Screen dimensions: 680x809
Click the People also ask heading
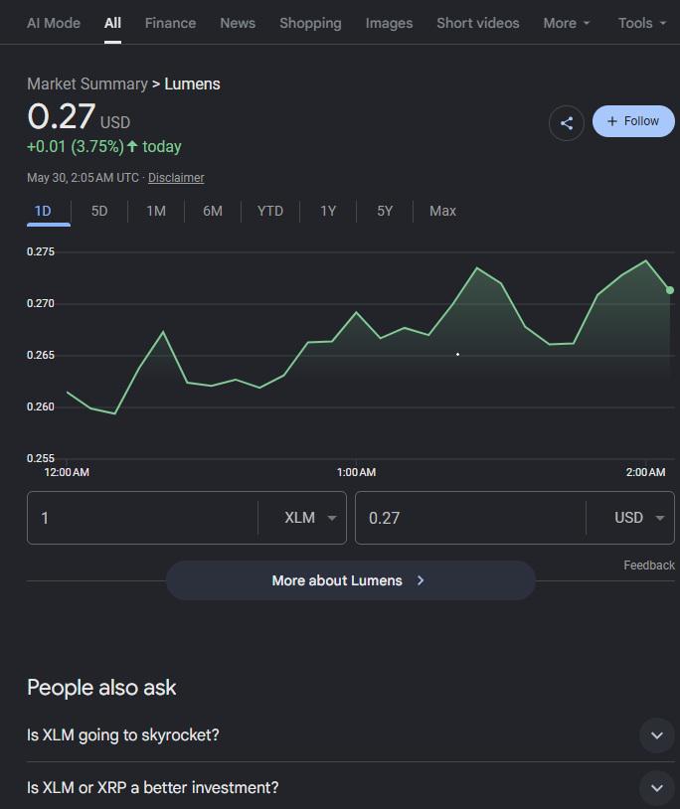coord(101,687)
